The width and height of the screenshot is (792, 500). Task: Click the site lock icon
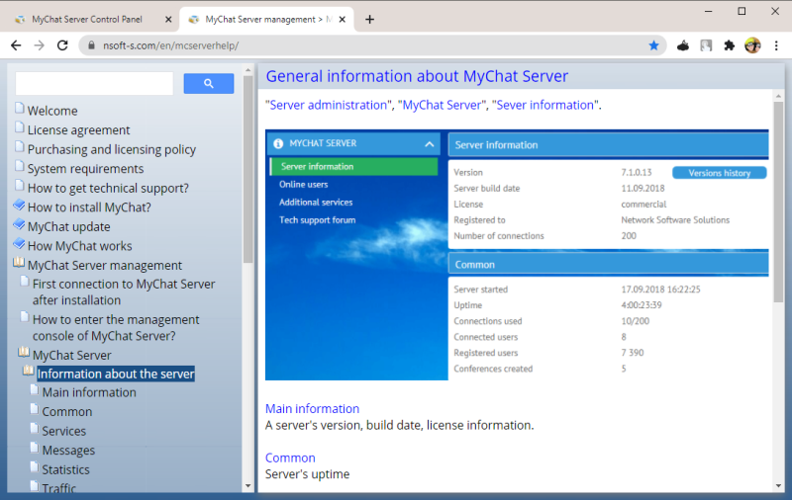coord(91,45)
